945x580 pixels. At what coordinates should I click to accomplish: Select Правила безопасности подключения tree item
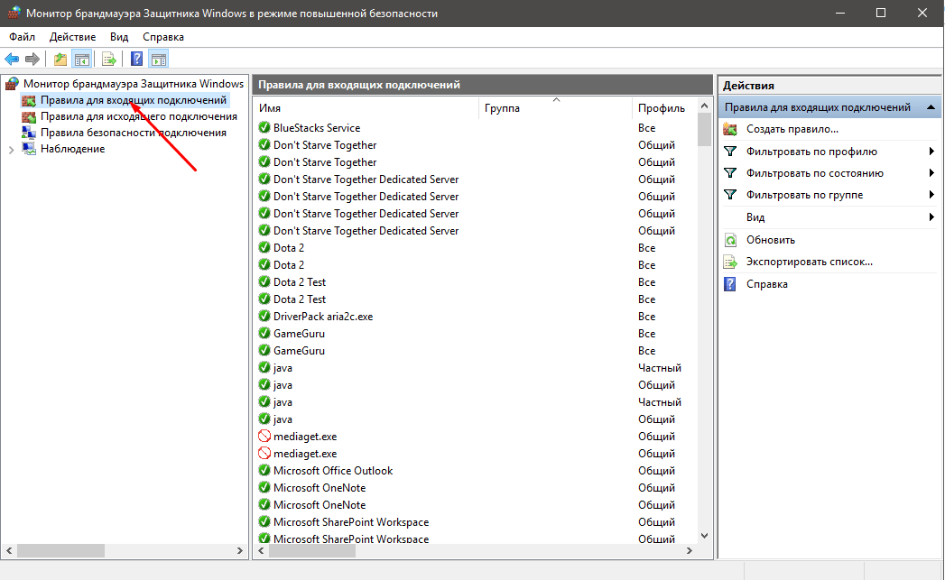[x=134, y=133]
